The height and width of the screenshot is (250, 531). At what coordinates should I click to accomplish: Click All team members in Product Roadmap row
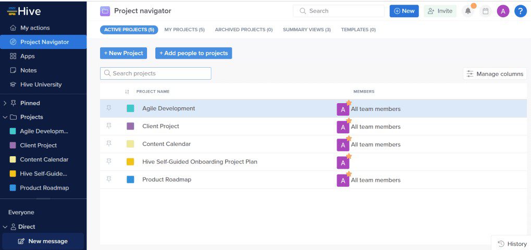pos(376,180)
